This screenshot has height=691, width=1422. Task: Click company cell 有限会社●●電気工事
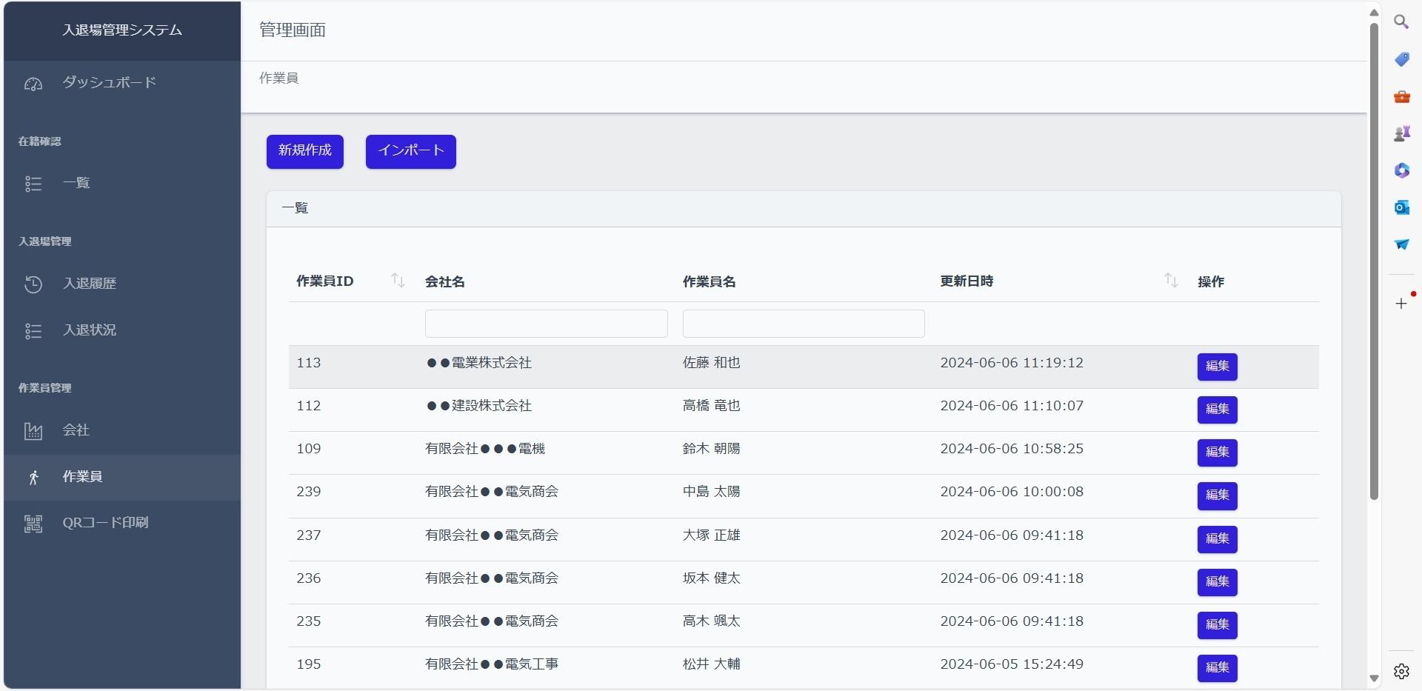[492, 664]
